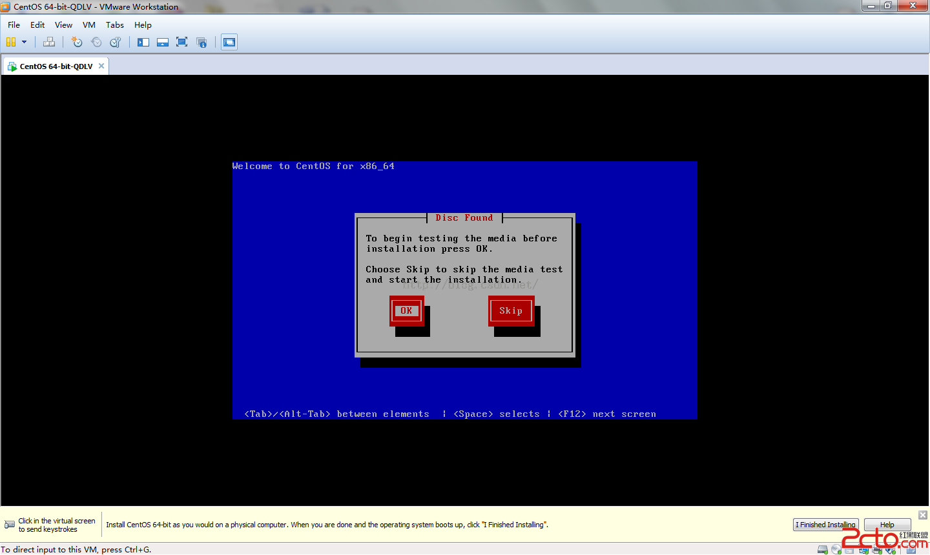Open the VM menu
Screen dimensions: 930x555
pyautogui.click(x=89, y=25)
